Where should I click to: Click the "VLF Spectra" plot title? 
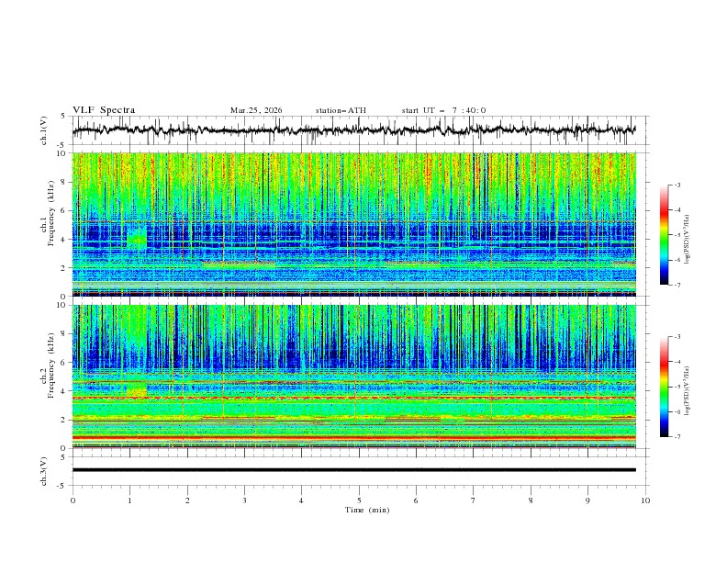tap(104, 110)
